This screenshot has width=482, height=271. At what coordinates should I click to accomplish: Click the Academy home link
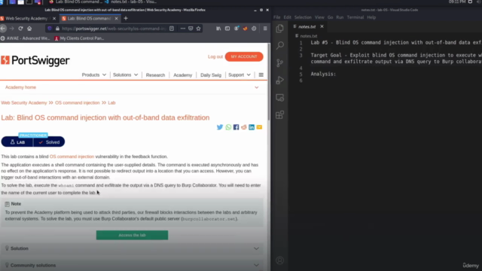click(20, 87)
